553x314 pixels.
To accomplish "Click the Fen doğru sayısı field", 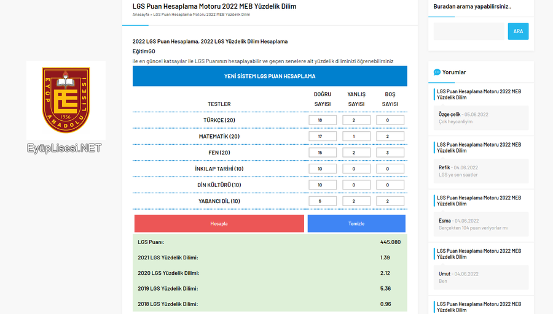I will pos(323,153).
